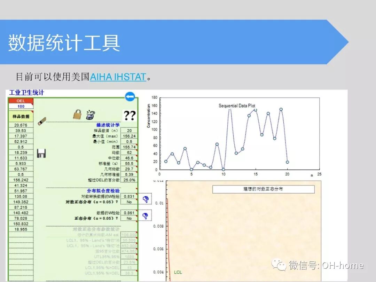Click the 样品数据 header cell
The image size is (376, 282).
coord(21,117)
